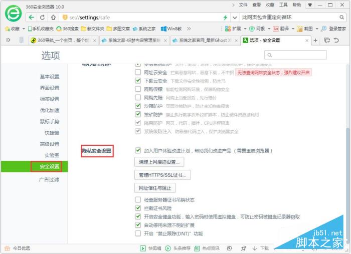Screen dimensions: 351x254
Task: Click the 网址信任与阻止 button
Action: pyautogui.click(x=155, y=188)
